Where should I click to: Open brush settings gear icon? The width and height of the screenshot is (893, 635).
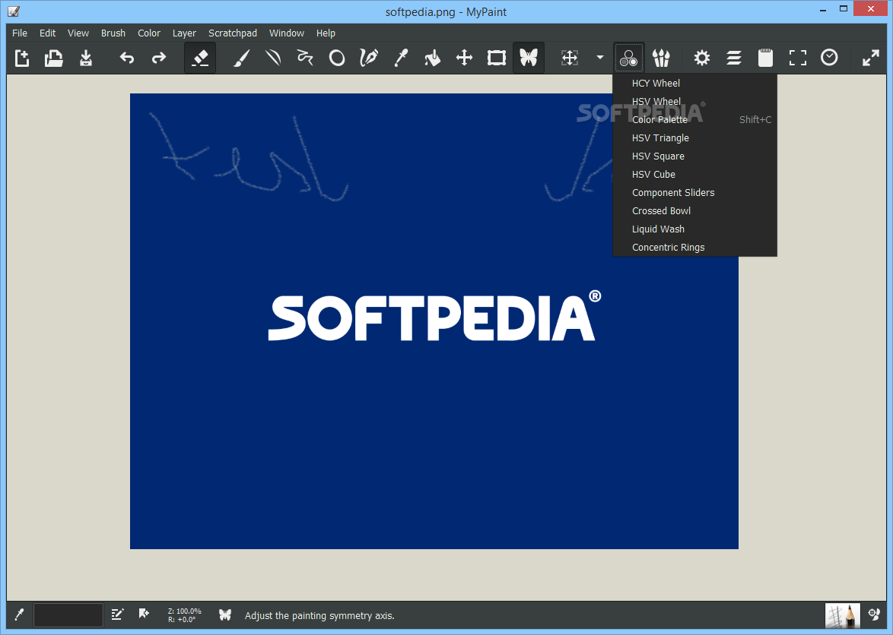(701, 58)
